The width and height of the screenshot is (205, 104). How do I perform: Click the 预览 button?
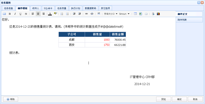(163, 99)
